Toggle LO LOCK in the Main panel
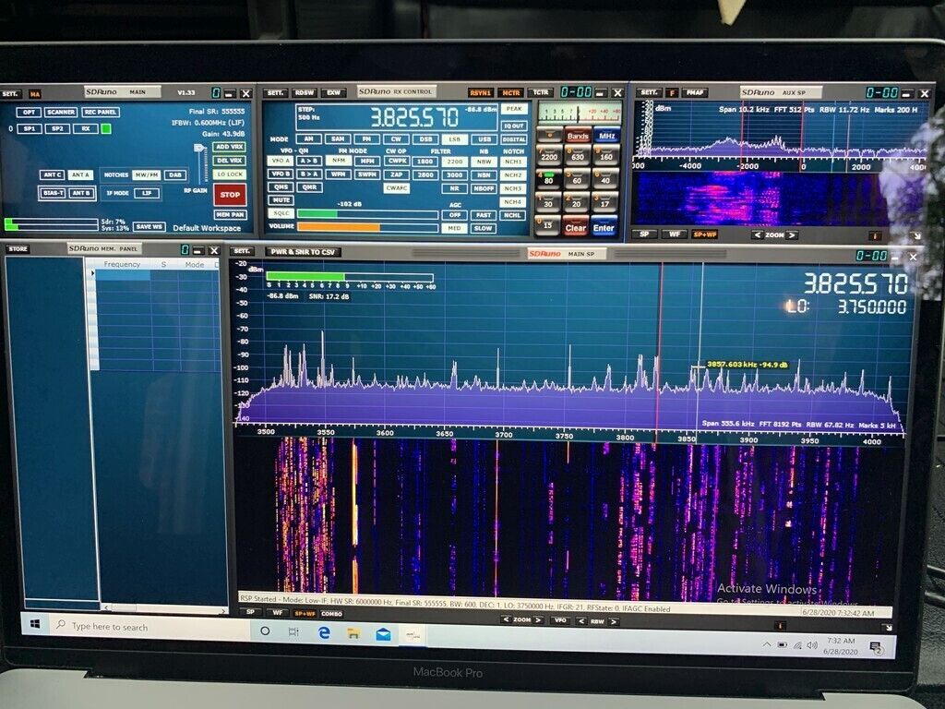Viewport: 945px width, 709px height. tap(229, 174)
